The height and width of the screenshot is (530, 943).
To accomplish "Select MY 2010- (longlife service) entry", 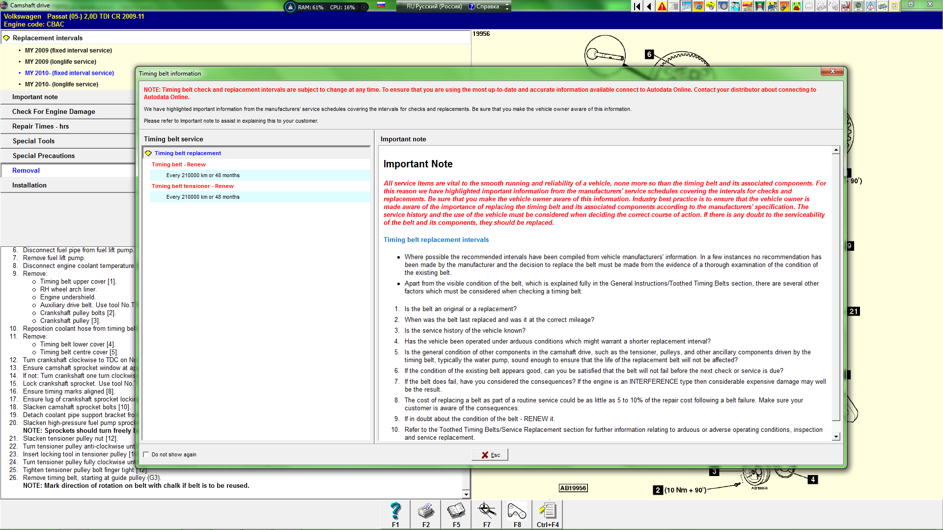I will coord(61,84).
